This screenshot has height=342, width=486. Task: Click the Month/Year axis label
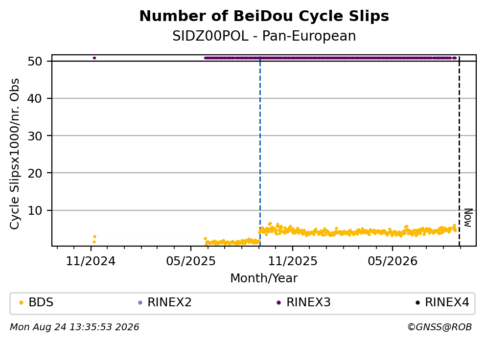pos(264,278)
